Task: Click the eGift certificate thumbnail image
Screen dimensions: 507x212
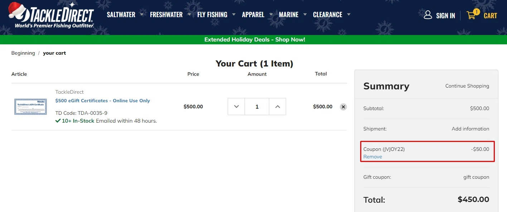Action: 30,107
